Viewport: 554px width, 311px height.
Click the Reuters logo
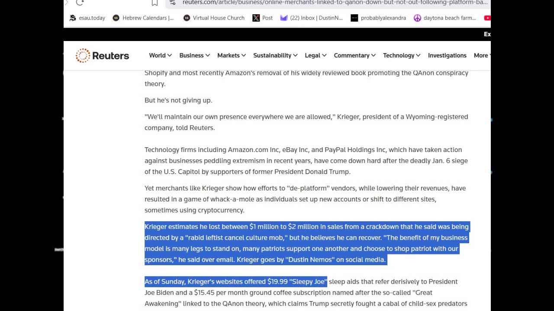pos(102,55)
